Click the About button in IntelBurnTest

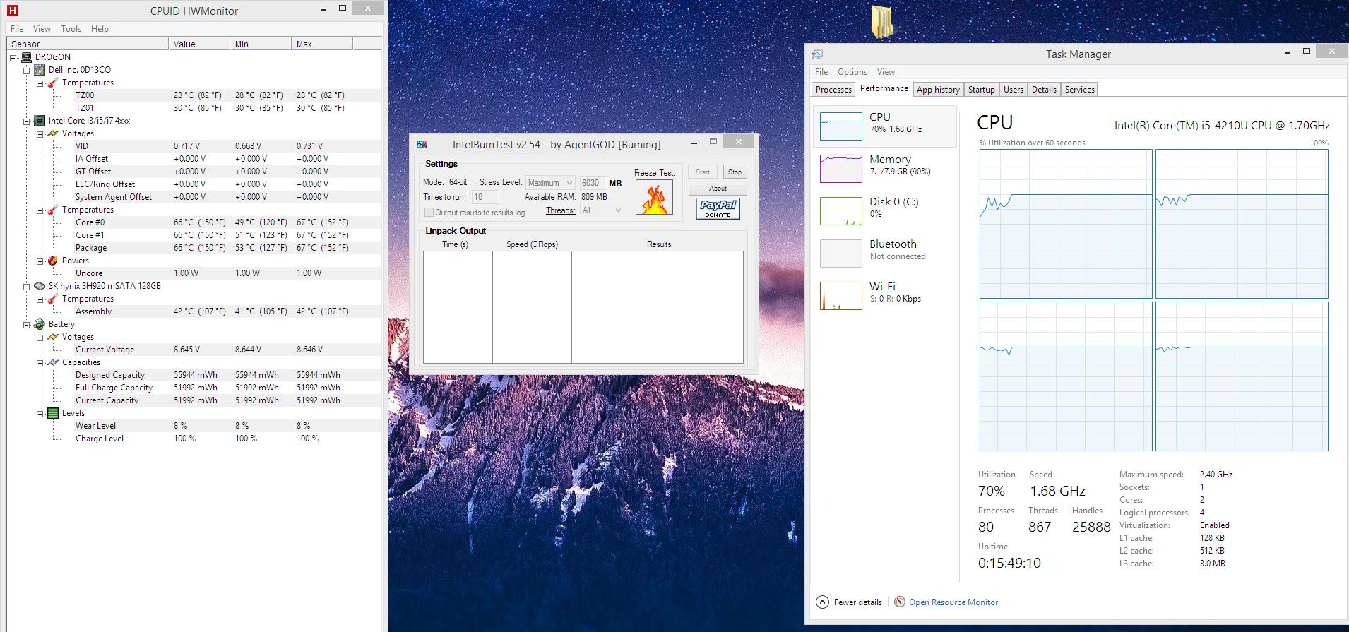tap(718, 188)
